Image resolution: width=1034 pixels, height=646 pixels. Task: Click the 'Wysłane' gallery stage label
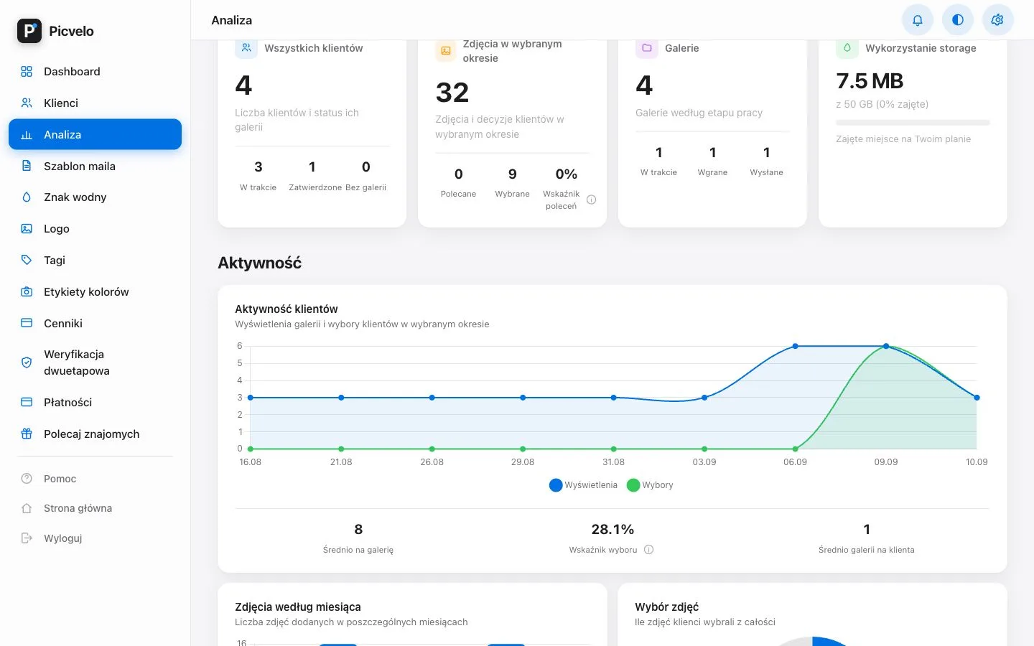coord(766,172)
